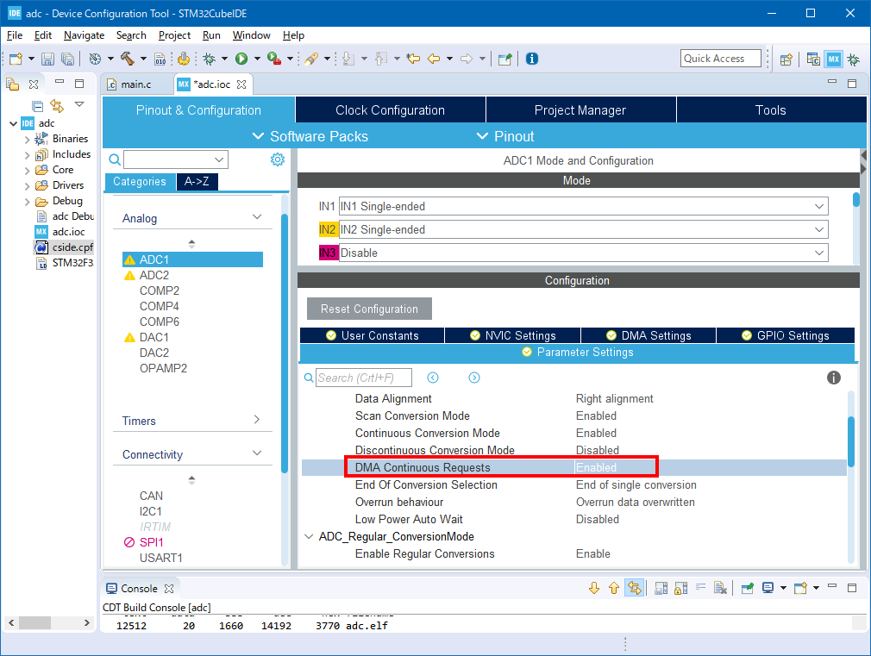Open the NVIC Settings tab
Image resolution: width=871 pixels, height=656 pixels.
[513, 335]
